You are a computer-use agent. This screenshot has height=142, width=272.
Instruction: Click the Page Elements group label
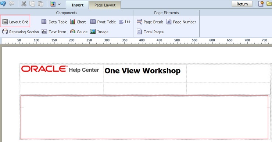coord(167,13)
